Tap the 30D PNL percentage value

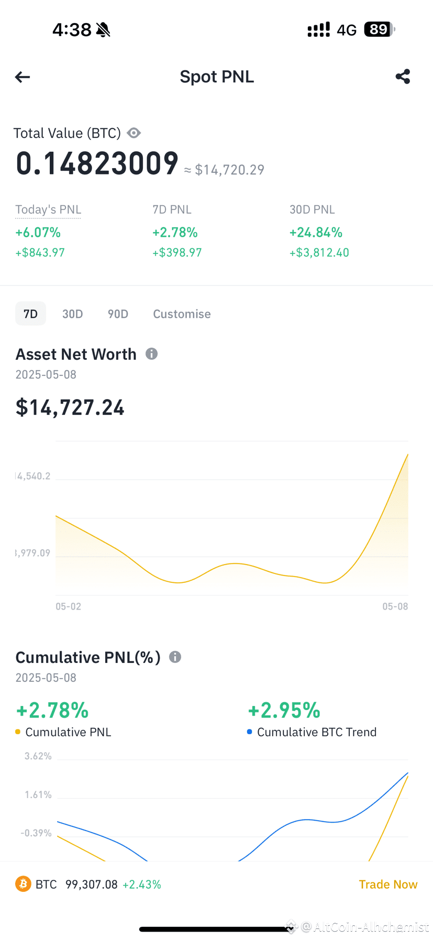316,232
